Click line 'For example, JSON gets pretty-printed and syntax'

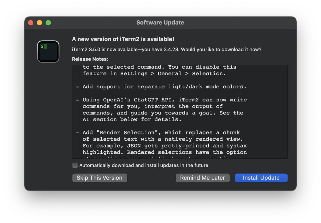165,146
